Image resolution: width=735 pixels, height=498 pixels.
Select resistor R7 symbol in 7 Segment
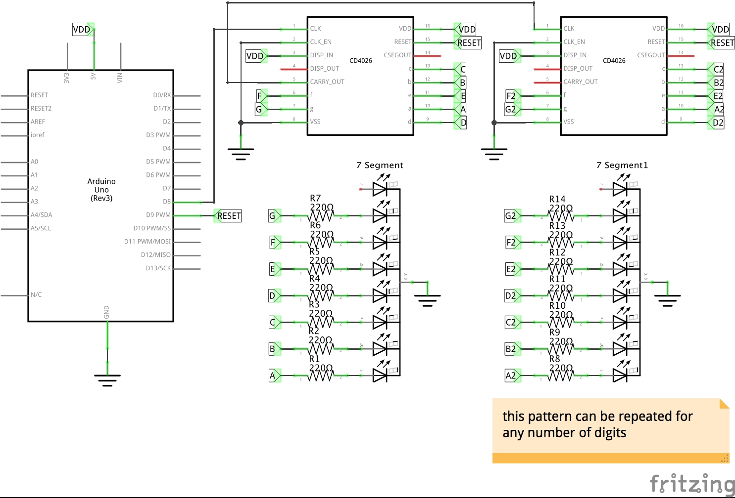[x=321, y=216]
